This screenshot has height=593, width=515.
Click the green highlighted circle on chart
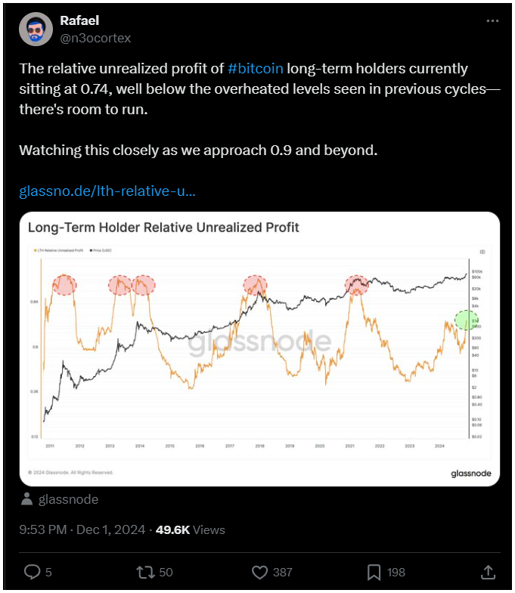click(x=467, y=320)
